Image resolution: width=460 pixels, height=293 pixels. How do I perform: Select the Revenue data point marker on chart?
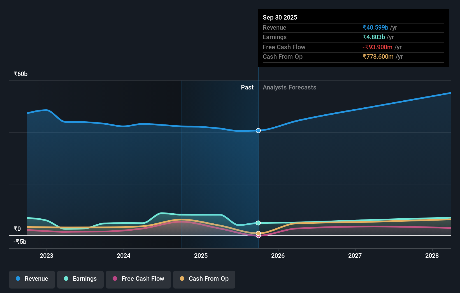(x=258, y=130)
